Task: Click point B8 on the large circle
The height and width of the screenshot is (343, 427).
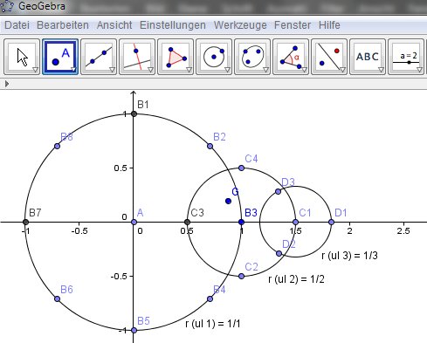Action: point(58,146)
